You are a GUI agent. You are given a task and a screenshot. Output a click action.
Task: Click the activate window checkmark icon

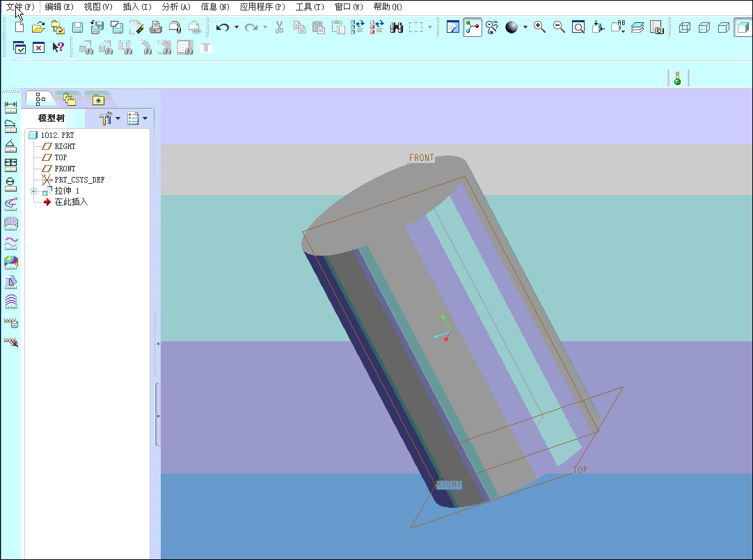point(19,47)
